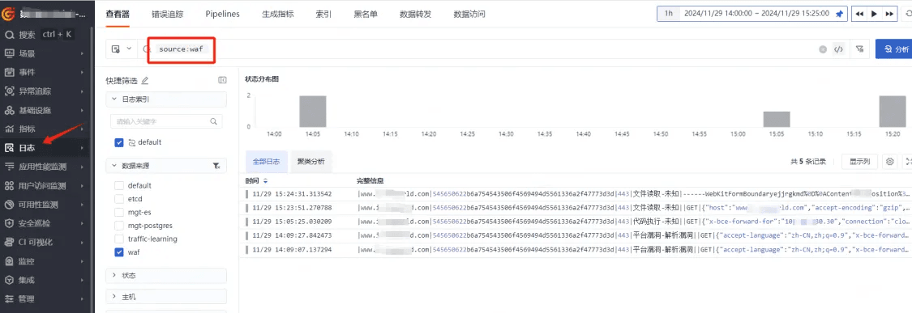Open 应用性能监测 in the sidebar

(x=42, y=167)
